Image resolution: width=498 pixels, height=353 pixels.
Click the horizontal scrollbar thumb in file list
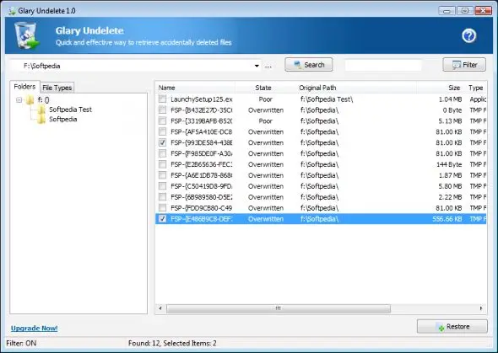(279, 308)
